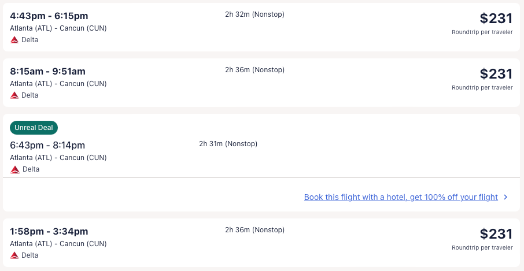524x271 pixels.
Task: Click $231 price on 8:15am flight
Action: pyautogui.click(x=496, y=74)
